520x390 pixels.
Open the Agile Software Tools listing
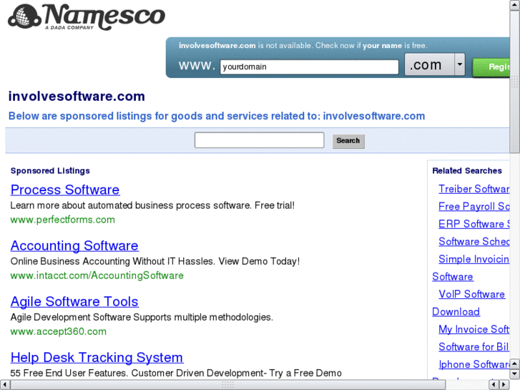74,301
